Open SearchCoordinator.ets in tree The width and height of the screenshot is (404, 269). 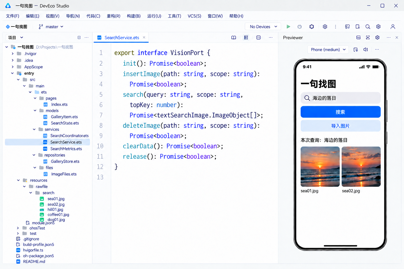(69, 136)
